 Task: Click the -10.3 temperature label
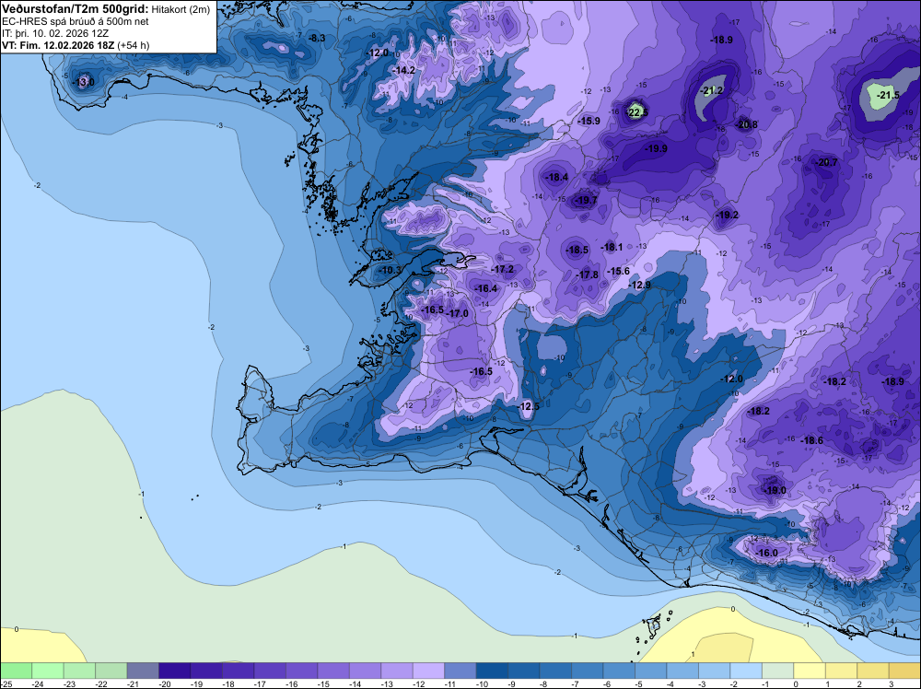(x=390, y=270)
